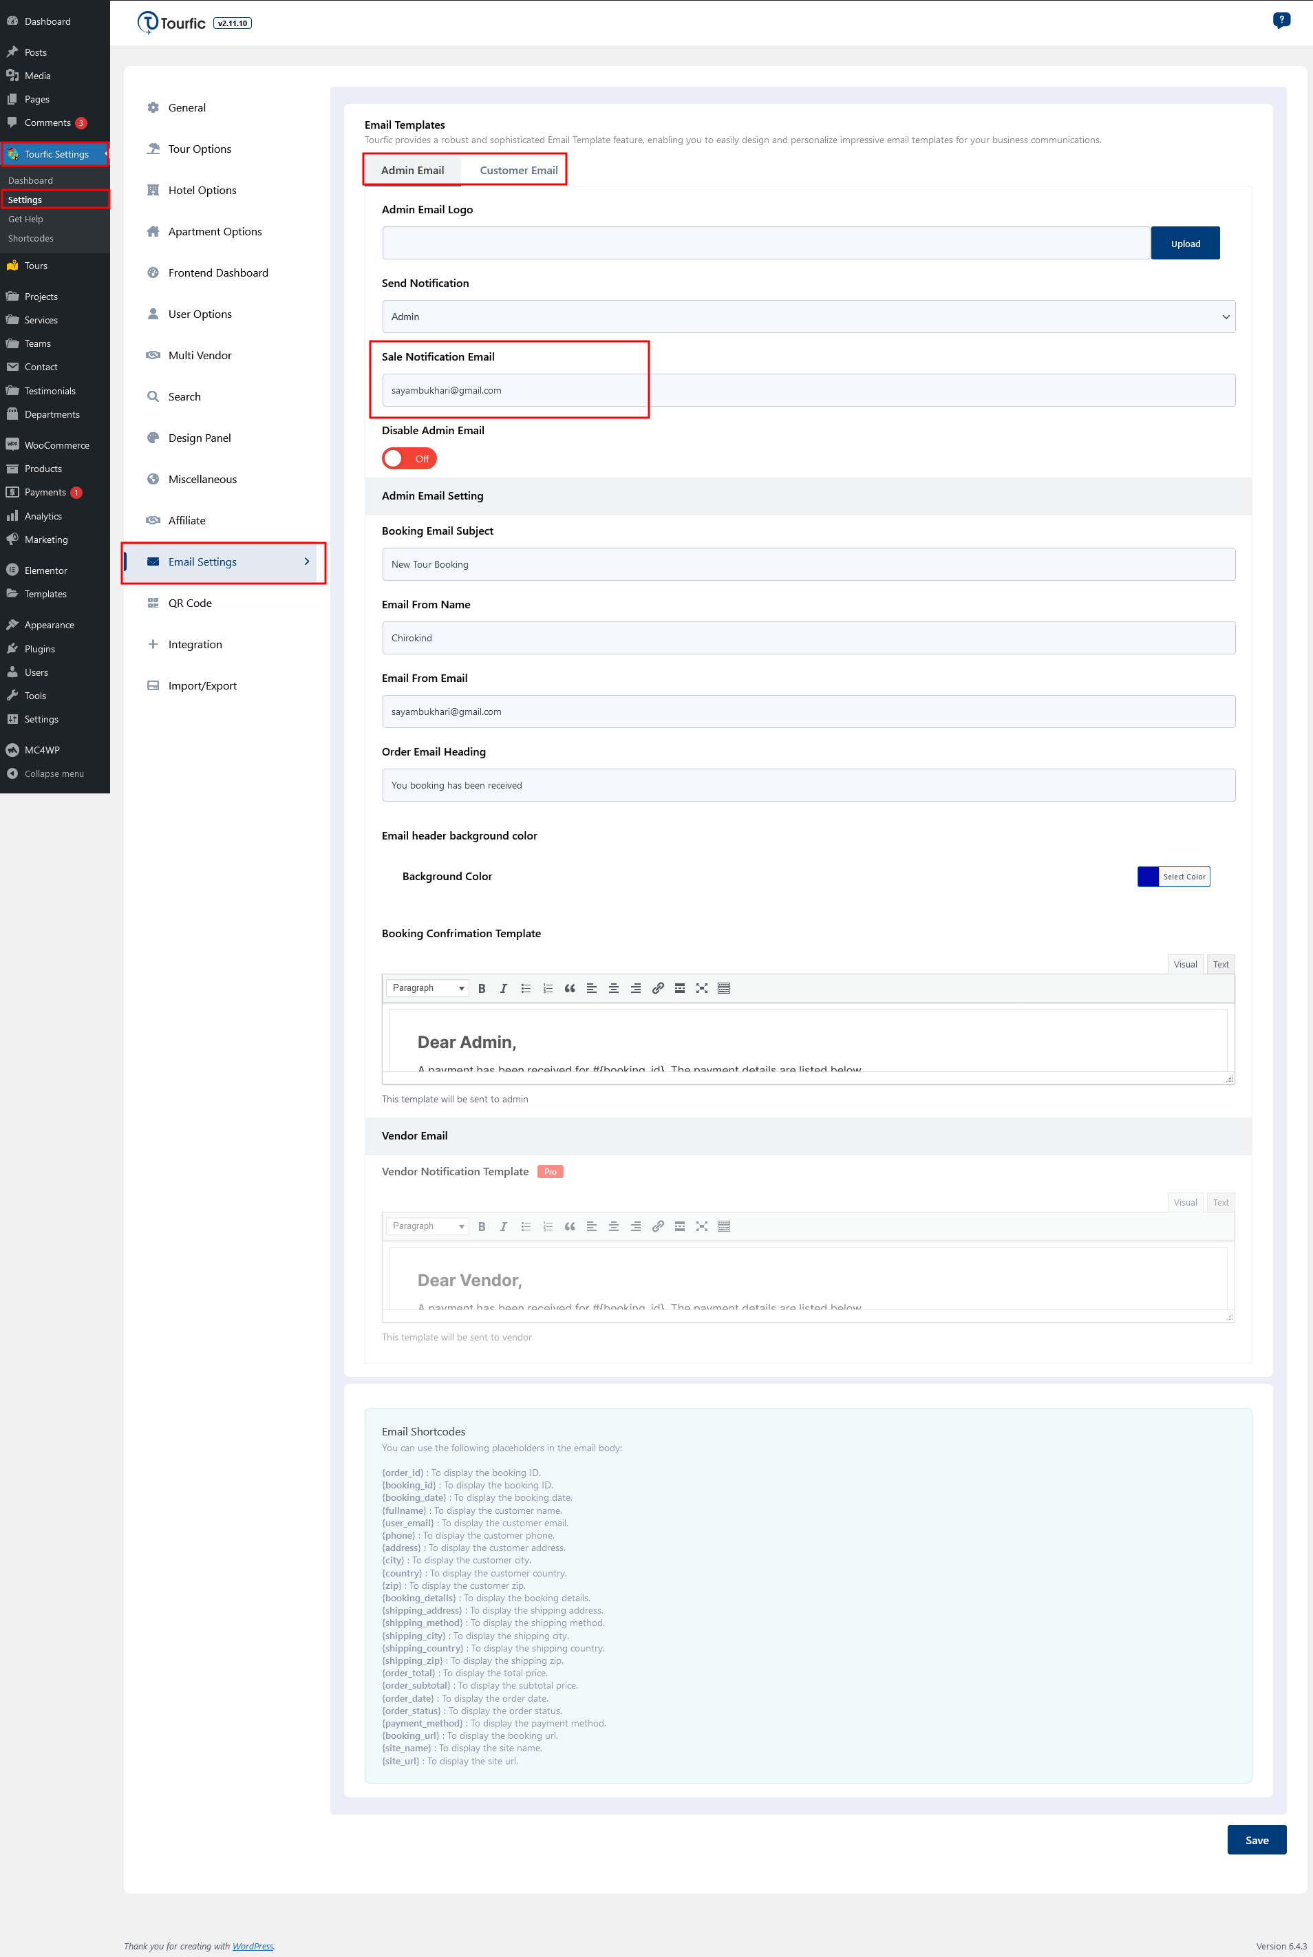Viewport: 1313px width, 1957px height.
Task: Switch Booking Confirmation editor to Visual mode
Action: 1185,965
